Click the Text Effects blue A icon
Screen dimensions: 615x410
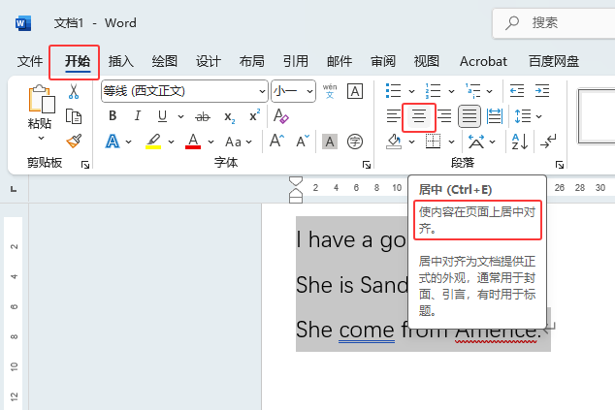pyautogui.click(x=113, y=142)
